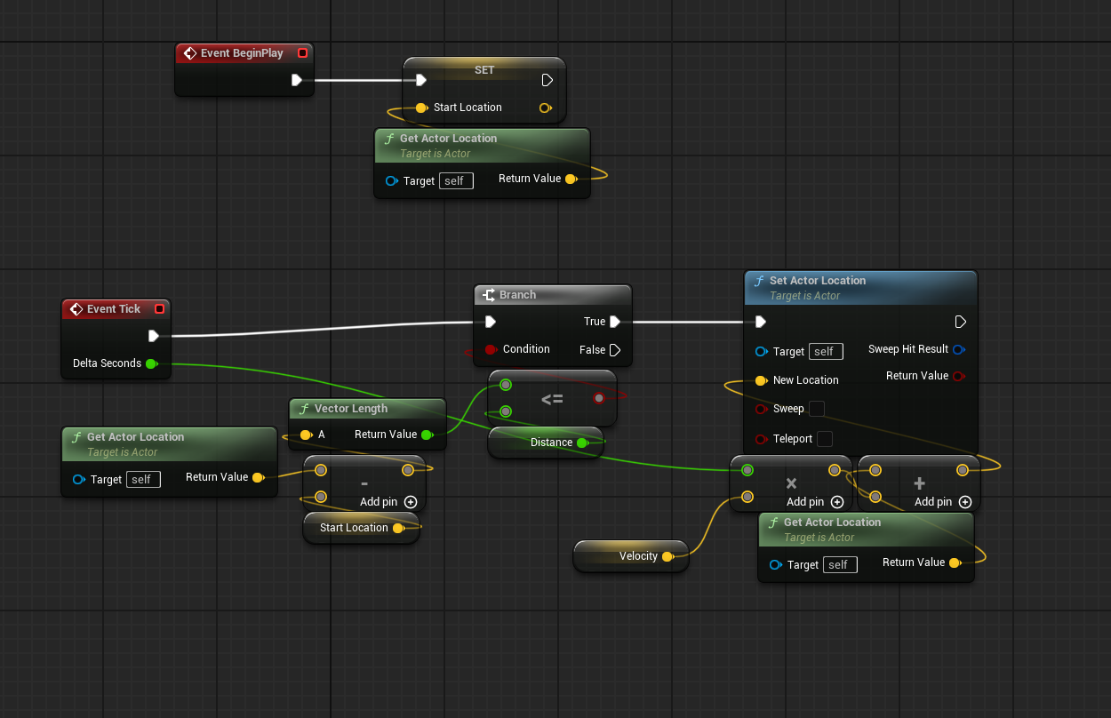1111x718 pixels.
Task: Click the Sweep Hit Result output pin
Action: 958,349
